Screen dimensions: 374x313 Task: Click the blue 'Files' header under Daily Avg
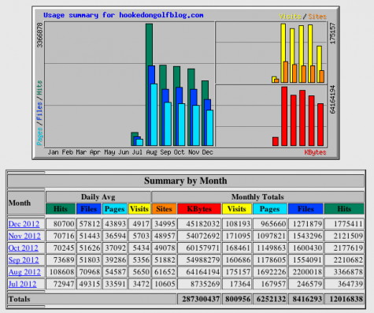(89, 209)
